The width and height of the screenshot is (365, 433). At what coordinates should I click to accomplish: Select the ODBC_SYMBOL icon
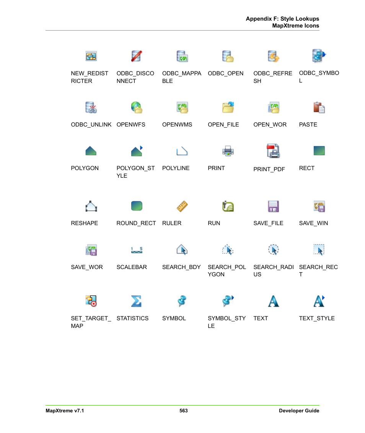coord(319,55)
